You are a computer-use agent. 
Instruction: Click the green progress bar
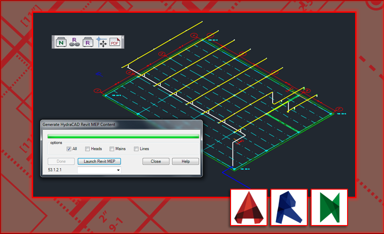coord(123,136)
